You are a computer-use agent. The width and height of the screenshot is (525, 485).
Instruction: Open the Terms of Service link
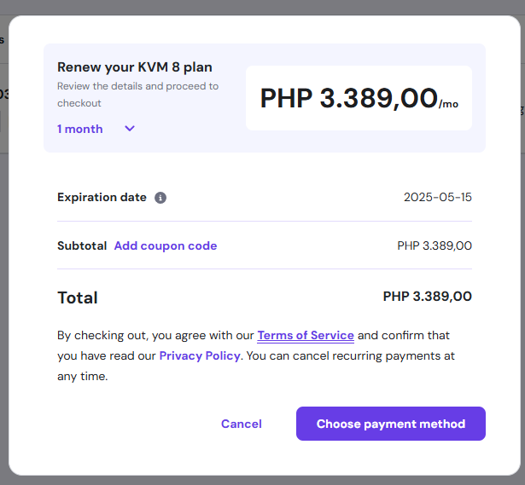[306, 335]
